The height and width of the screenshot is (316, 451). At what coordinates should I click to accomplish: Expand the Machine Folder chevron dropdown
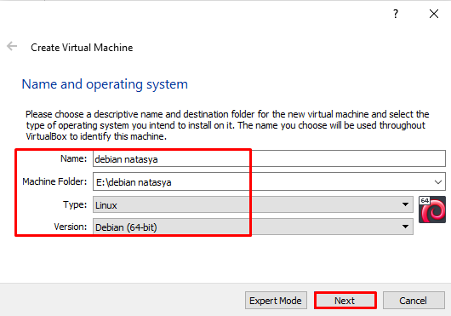pos(438,182)
